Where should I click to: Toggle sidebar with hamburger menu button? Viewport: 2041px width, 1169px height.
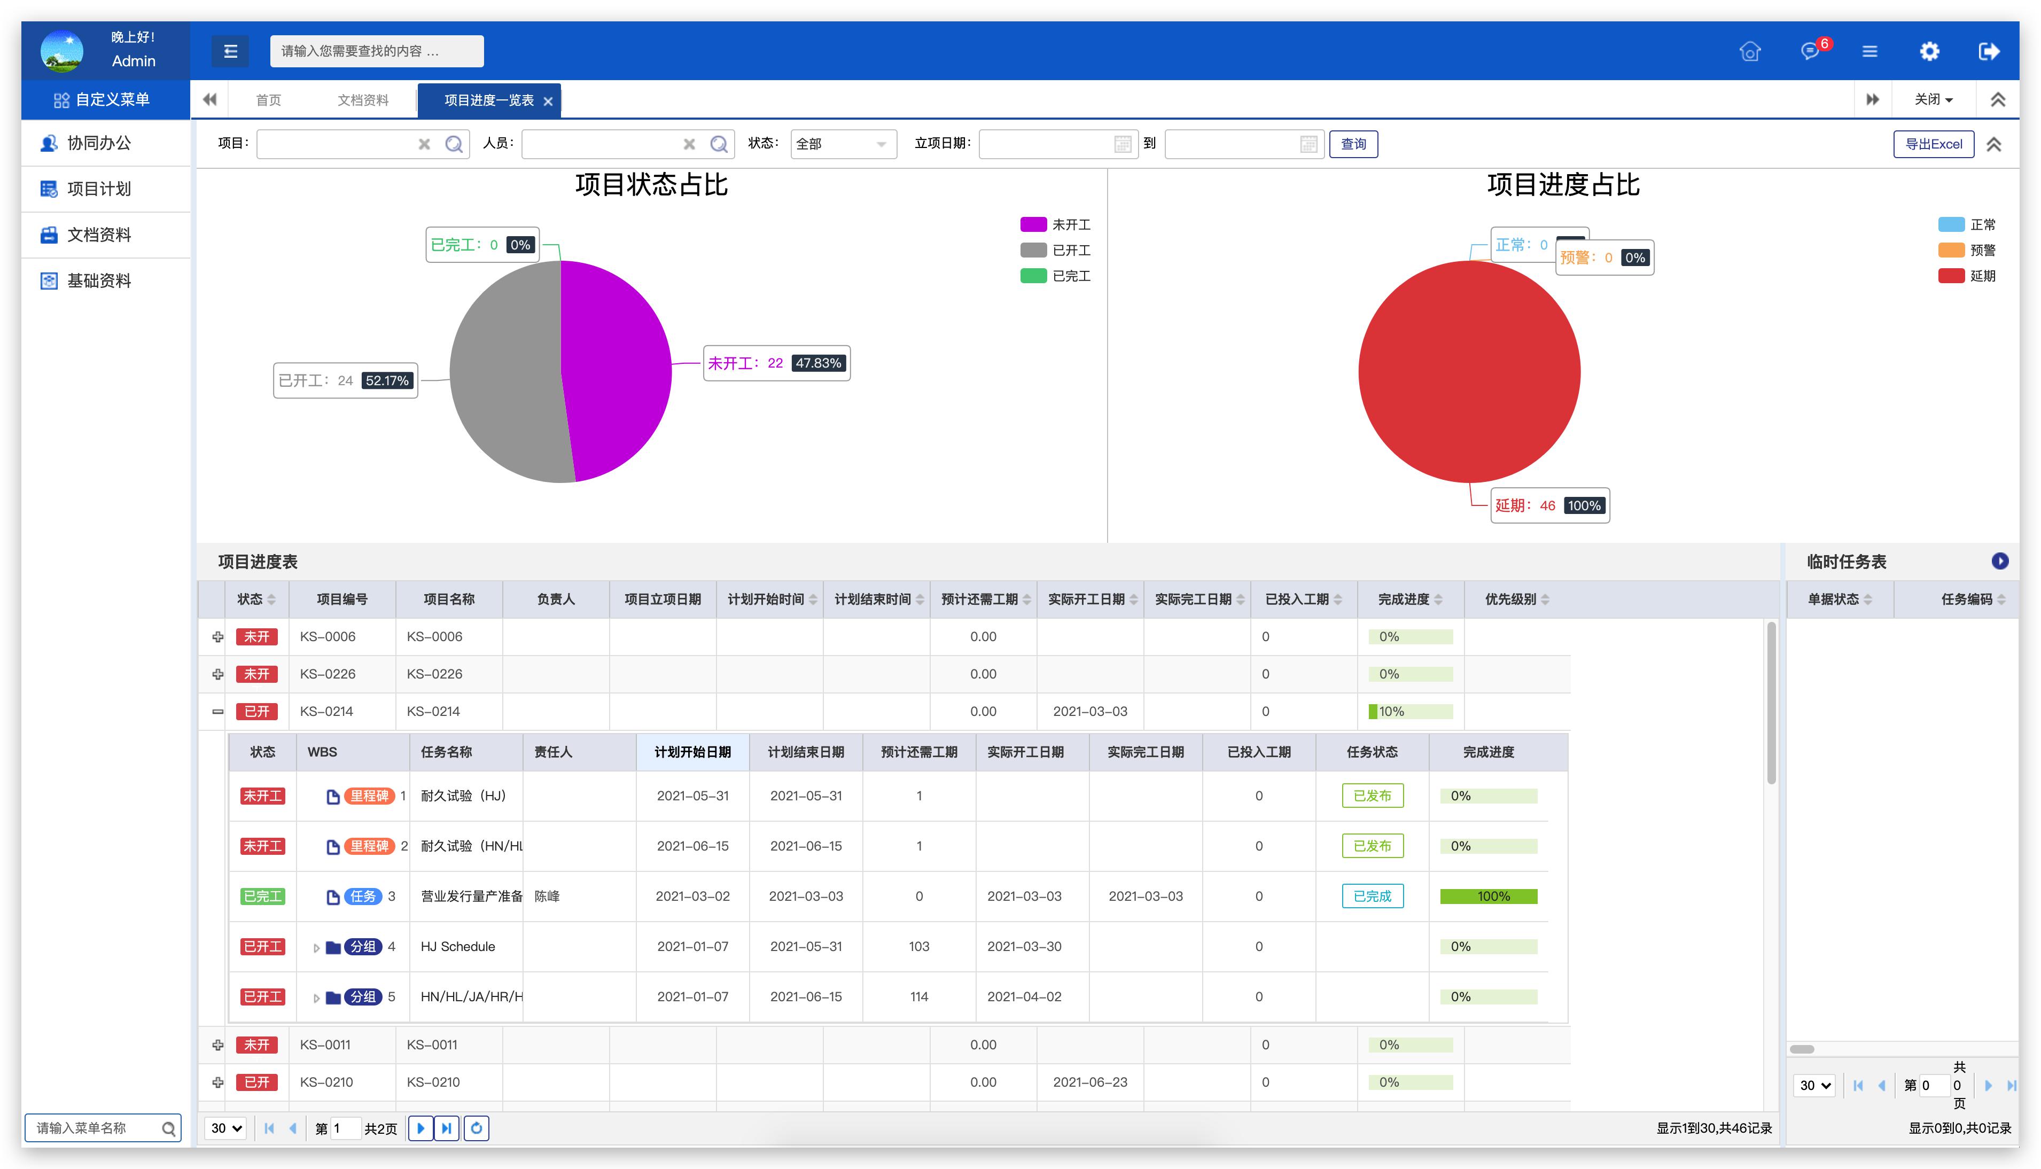(x=230, y=51)
